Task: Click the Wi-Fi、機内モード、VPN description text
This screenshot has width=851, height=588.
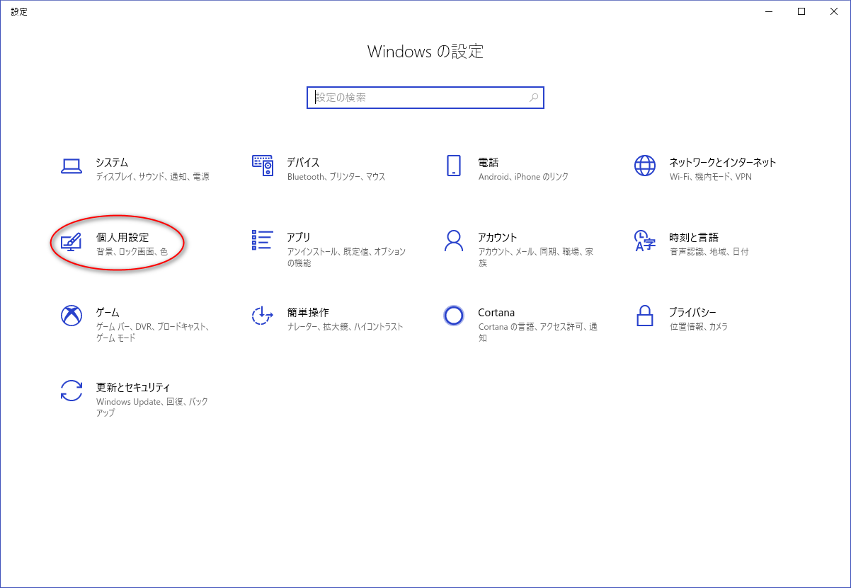Action: click(710, 177)
